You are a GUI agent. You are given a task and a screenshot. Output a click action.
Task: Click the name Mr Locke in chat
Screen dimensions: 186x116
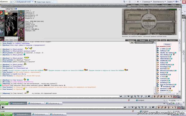click(x=6, y=82)
